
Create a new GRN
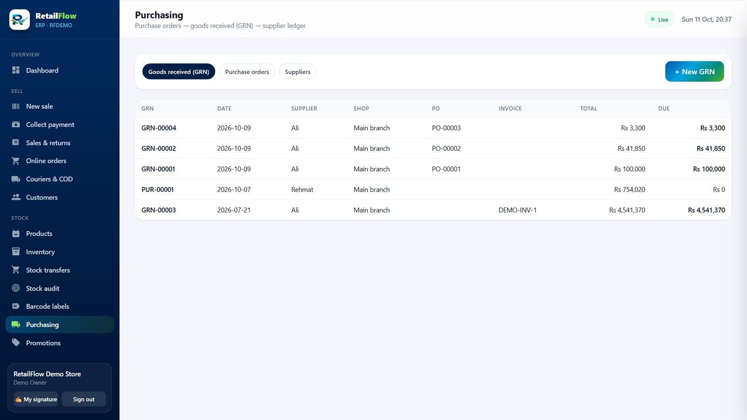[x=695, y=72]
